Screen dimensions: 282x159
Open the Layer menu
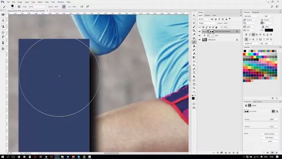(26, 2)
